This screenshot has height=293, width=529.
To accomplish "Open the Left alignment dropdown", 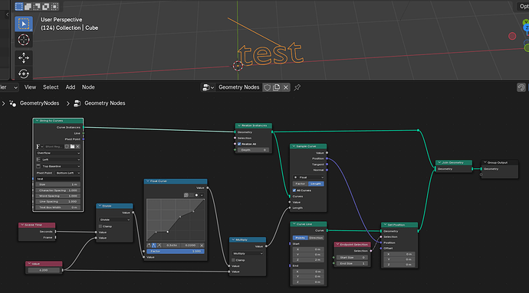I will pos(58,160).
